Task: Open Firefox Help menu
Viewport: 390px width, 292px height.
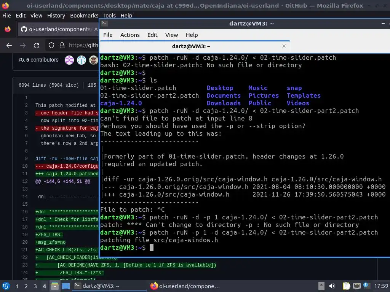Action: (126, 16)
